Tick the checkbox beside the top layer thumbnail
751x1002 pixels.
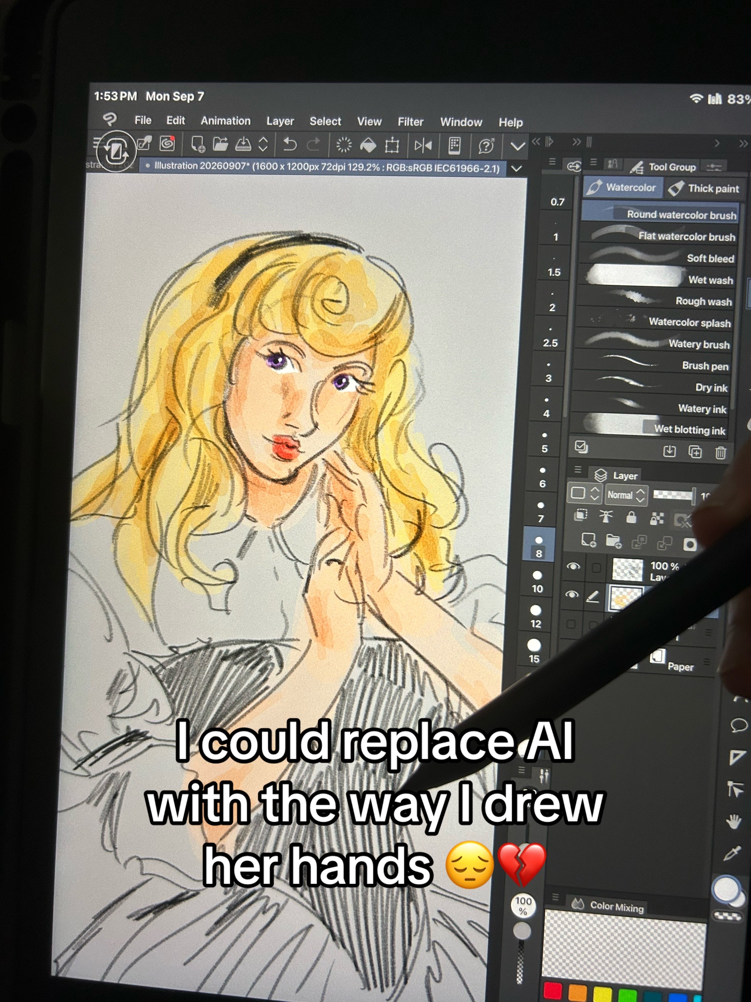click(596, 567)
